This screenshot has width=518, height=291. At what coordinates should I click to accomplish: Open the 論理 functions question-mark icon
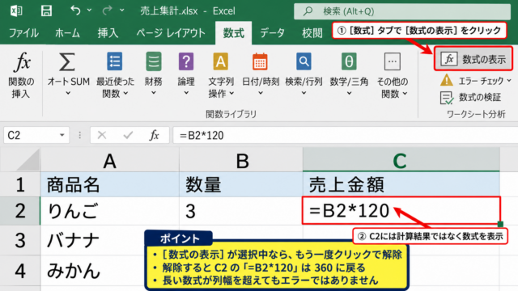point(186,61)
